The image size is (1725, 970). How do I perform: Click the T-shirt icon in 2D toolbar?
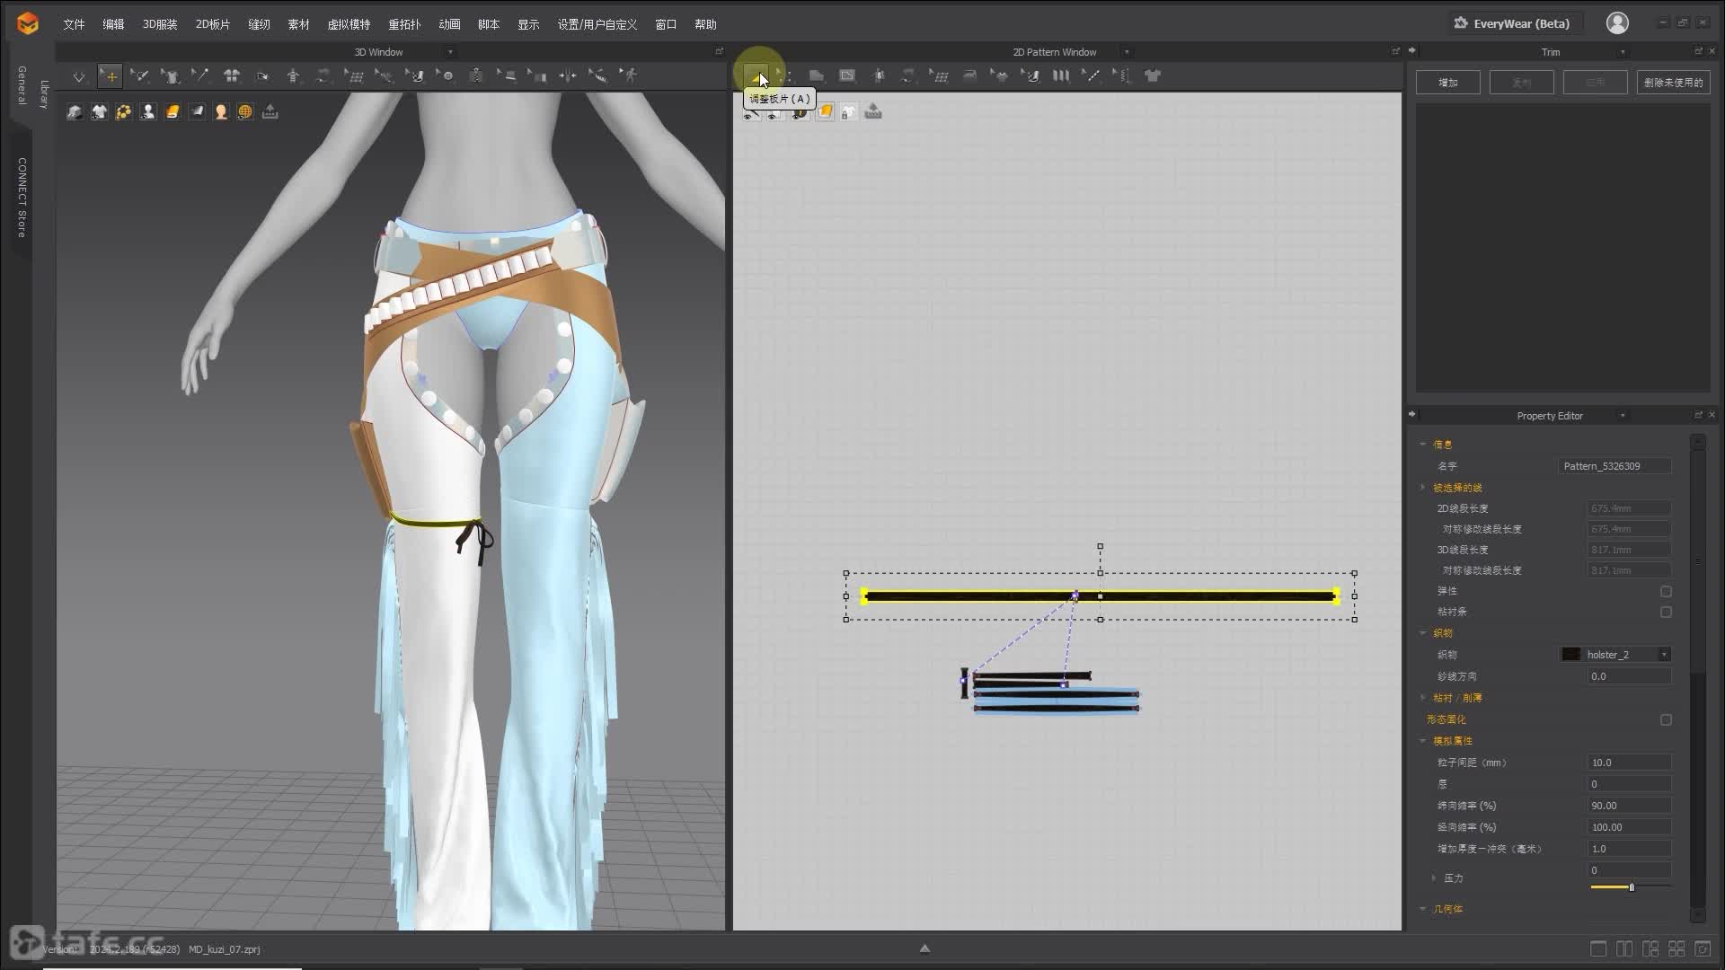pyautogui.click(x=1153, y=76)
